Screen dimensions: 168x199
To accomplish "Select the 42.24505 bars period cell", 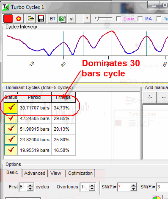I will point(35,118).
